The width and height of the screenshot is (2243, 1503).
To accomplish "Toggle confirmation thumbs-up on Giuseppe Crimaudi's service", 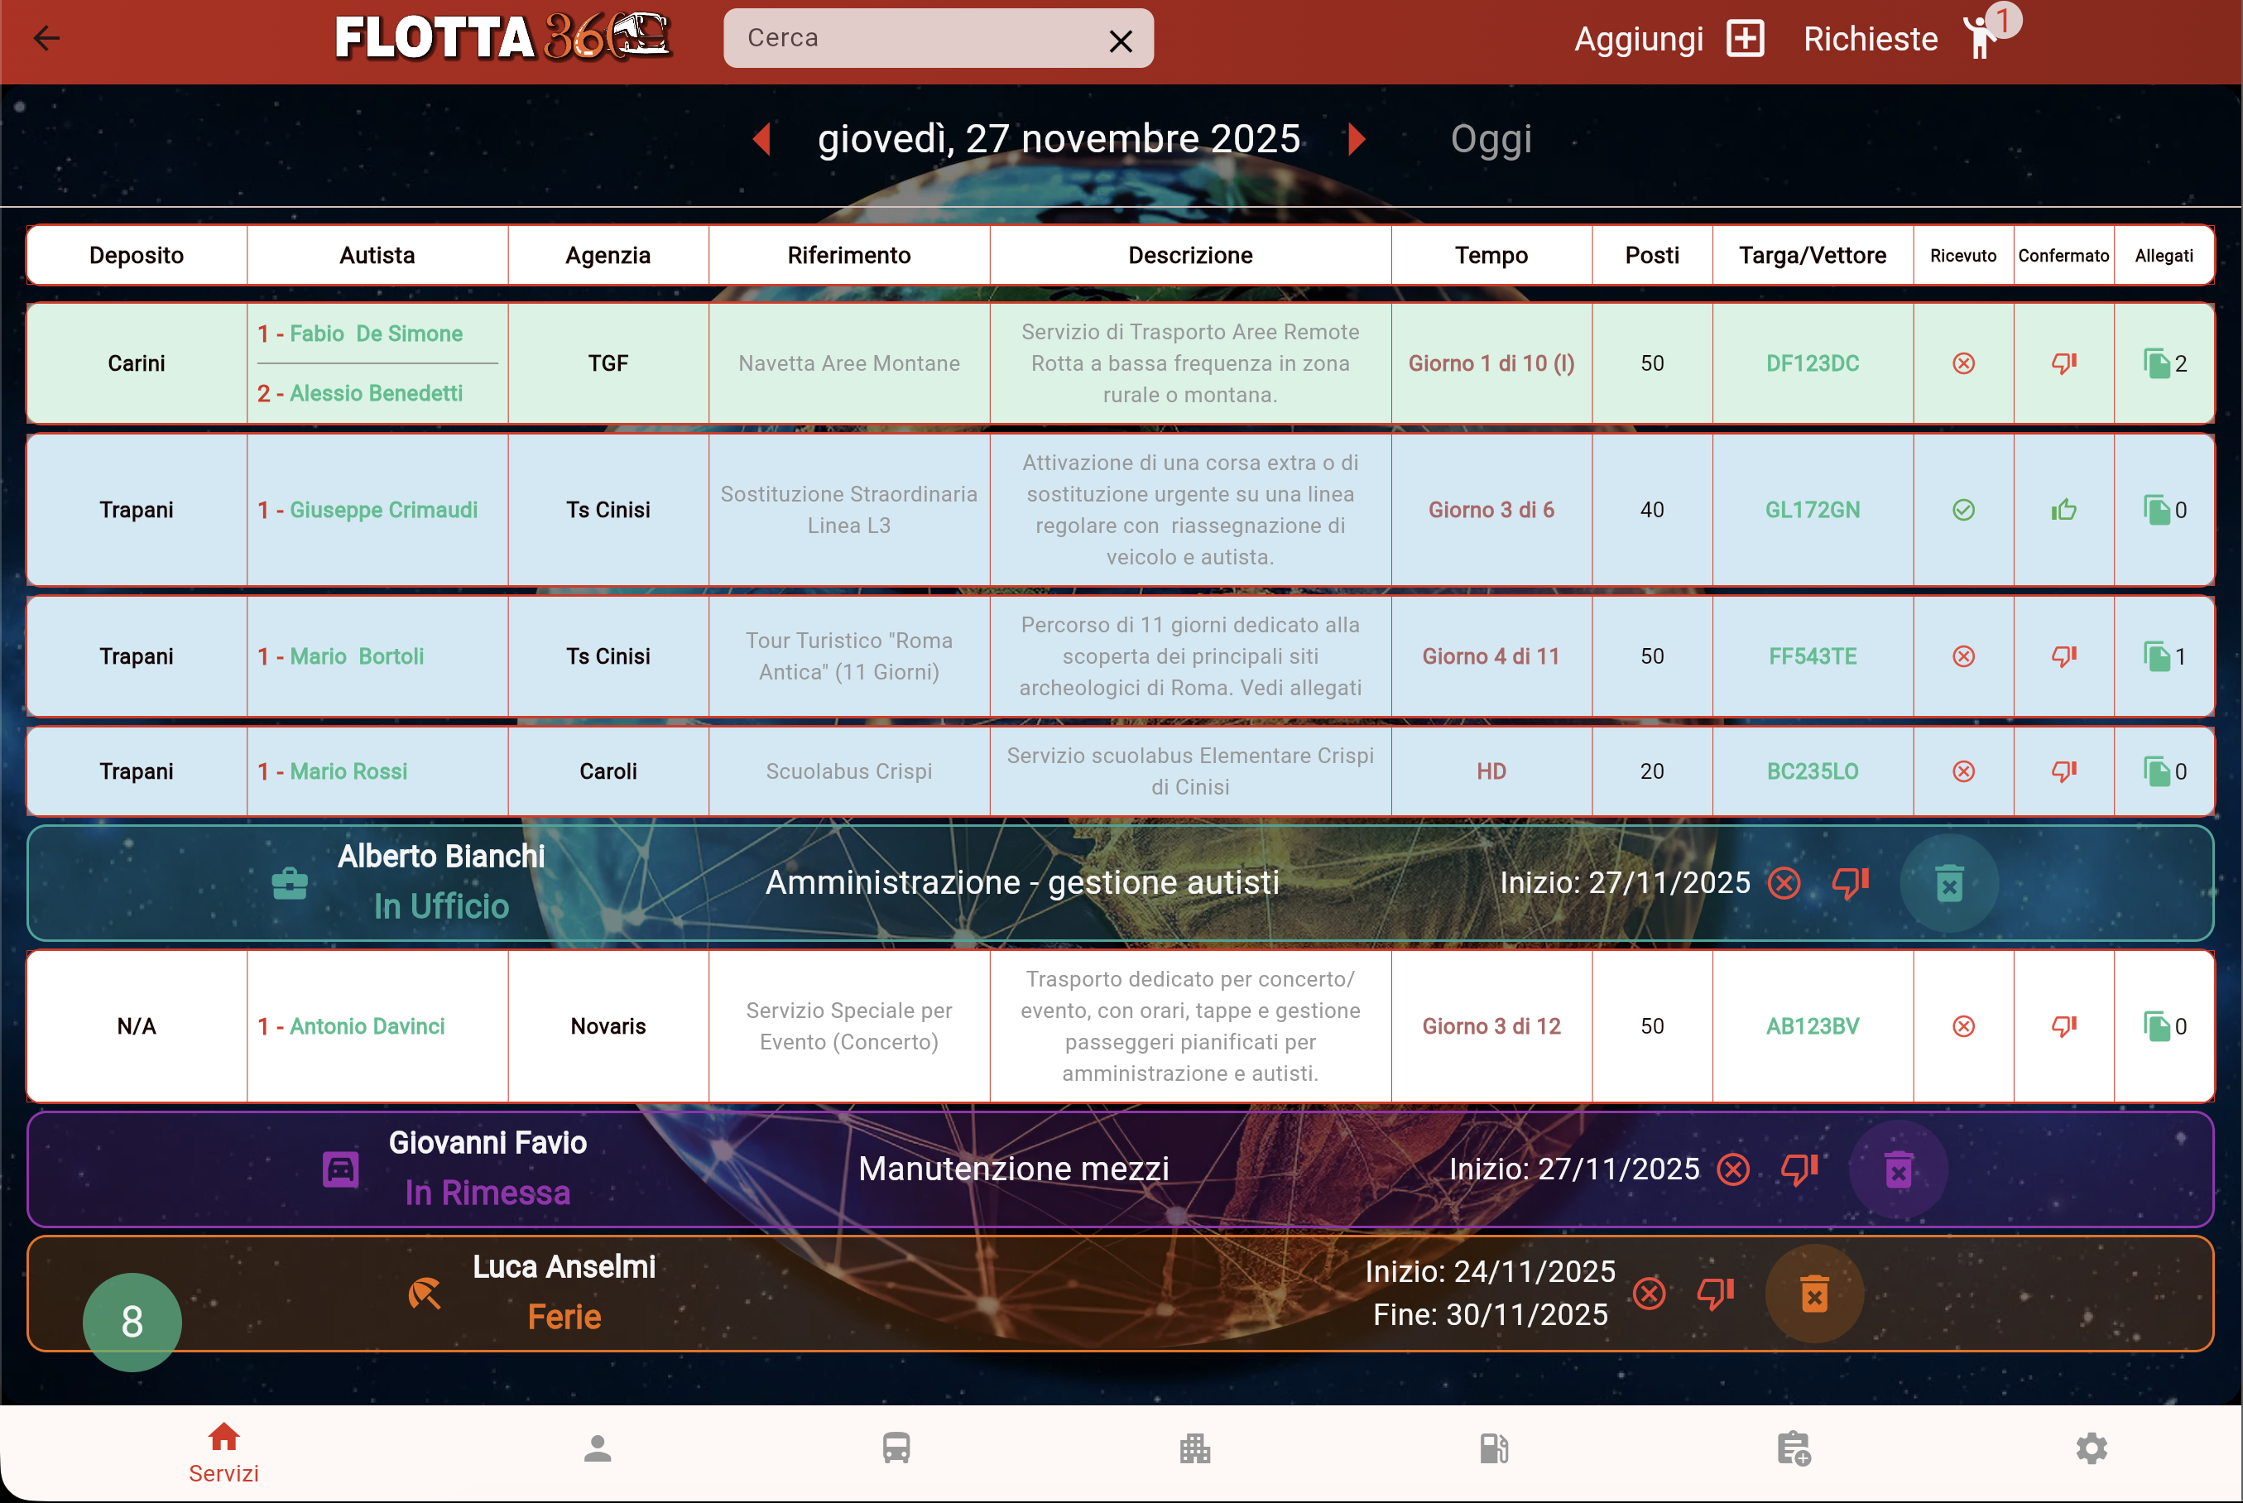I will [x=2063, y=510].
